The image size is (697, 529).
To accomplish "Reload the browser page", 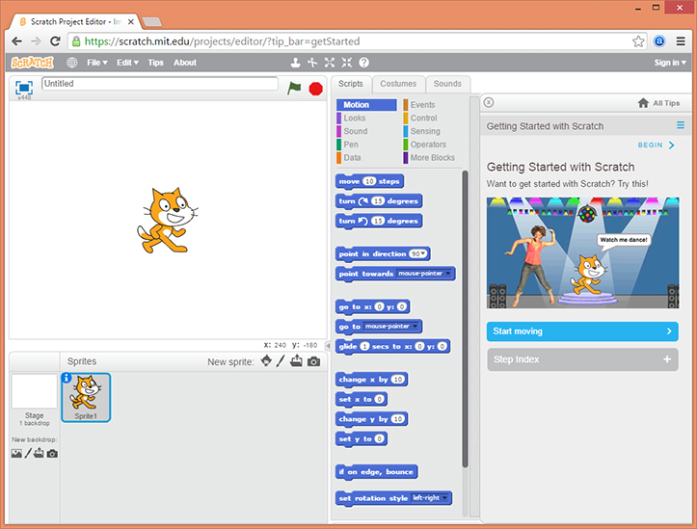I will (55, 41).
